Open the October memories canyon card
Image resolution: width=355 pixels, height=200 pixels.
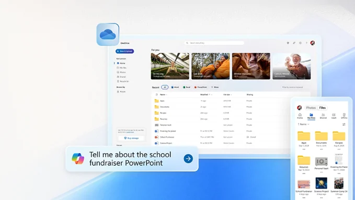point(251,66)
